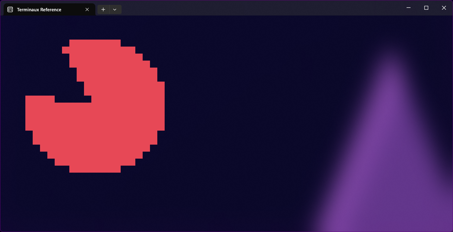Viewport: 453px width, 232px height.
Task: Expand the new tab profile dropdown
Action: click(115, 9)
